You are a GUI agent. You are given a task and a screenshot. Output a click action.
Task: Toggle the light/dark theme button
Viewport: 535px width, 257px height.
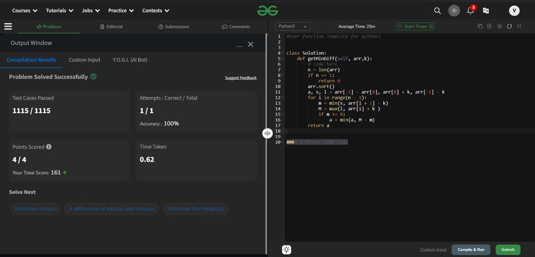point(454,11)
